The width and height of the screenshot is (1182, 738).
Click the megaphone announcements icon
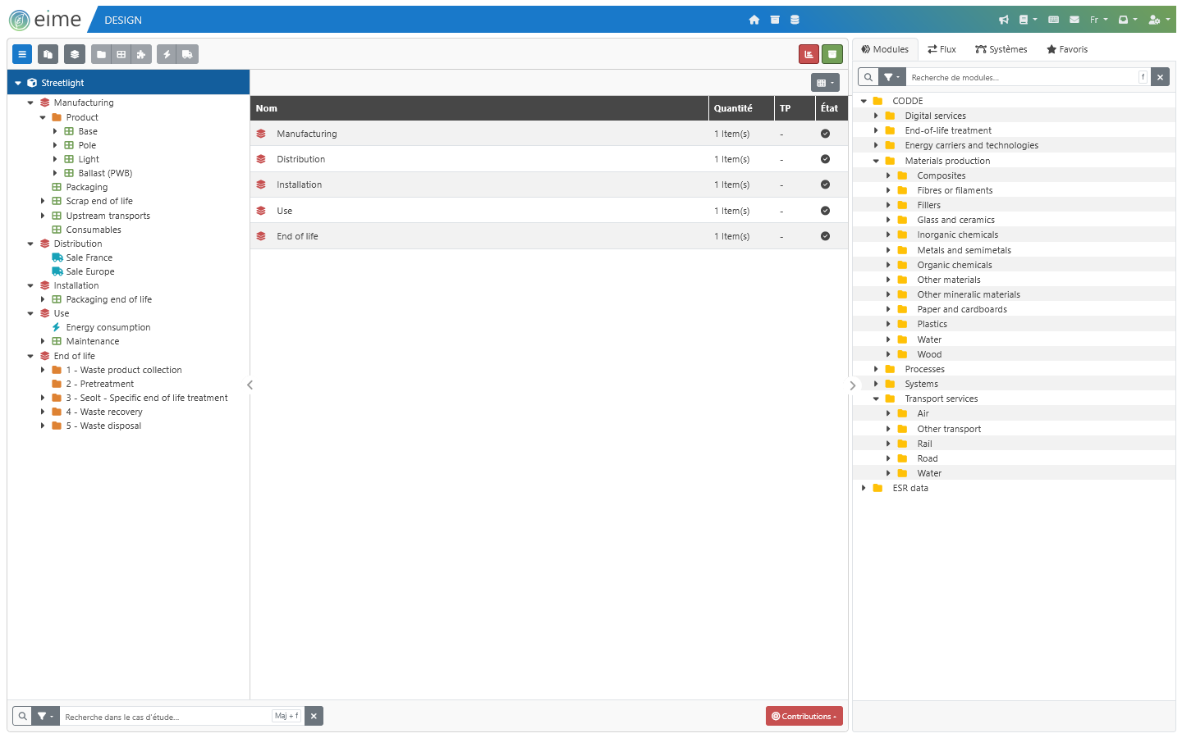pyautogui.click(x=1003, y=20)
